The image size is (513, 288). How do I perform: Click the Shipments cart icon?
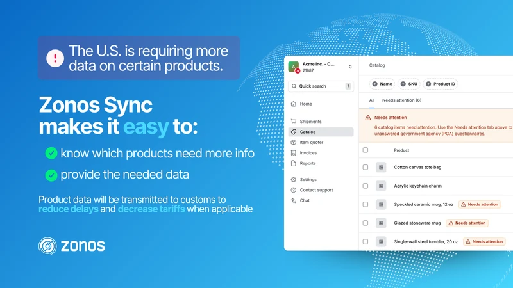click(294, 122)
